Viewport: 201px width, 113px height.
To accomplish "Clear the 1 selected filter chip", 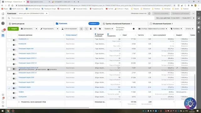I will (98, 24).
